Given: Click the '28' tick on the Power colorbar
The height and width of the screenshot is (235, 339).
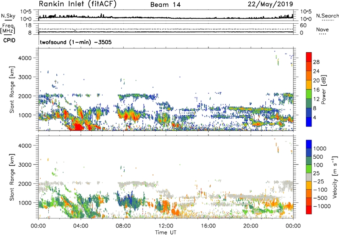Looking at the screenshot, I should click(316, 62).
